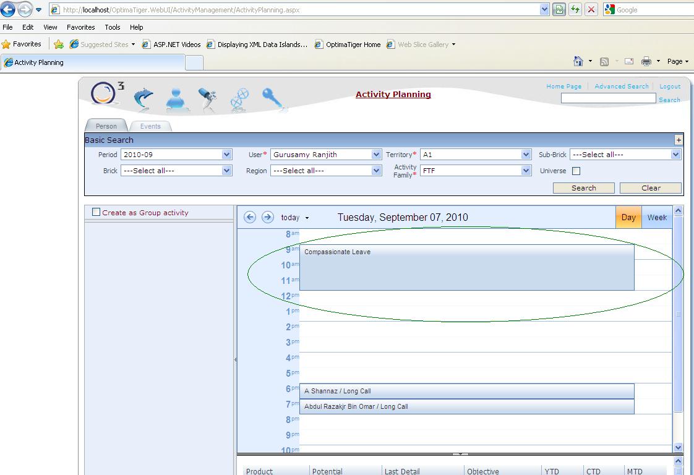Open the File menu
Viewport: 694px width, 475px height.
[7, 27]
